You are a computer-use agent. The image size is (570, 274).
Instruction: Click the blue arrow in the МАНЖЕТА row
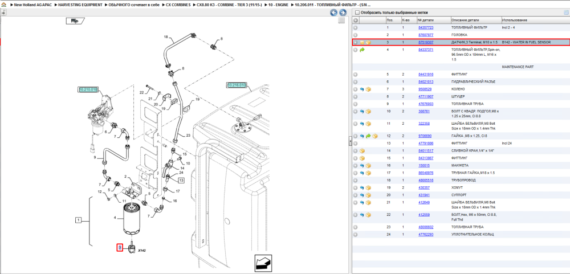pos(362,165)
